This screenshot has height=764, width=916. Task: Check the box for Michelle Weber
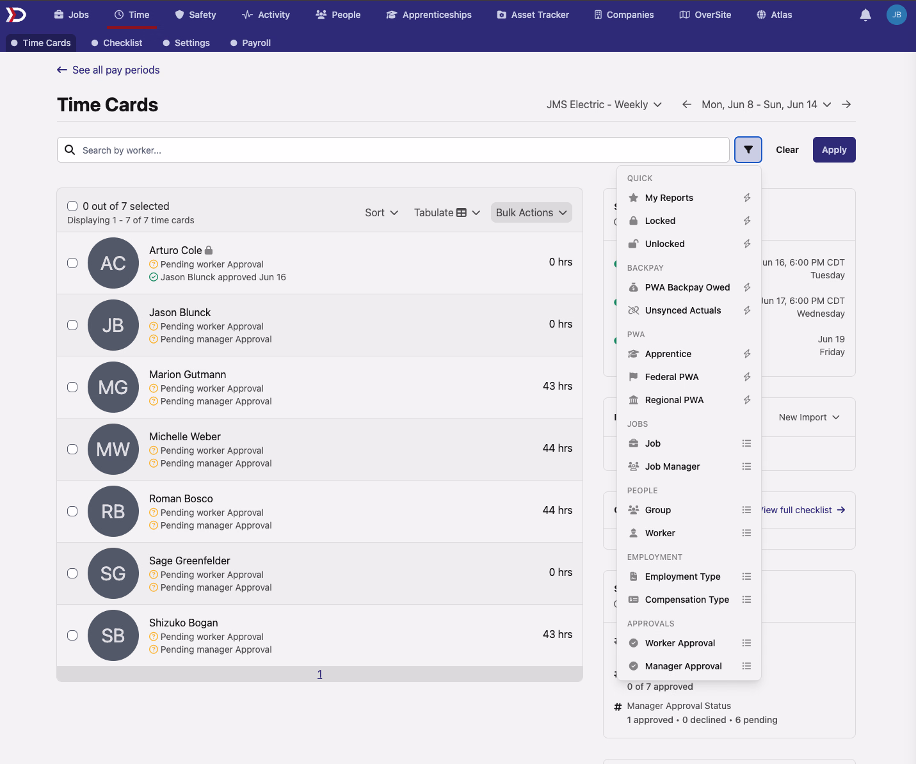[72, 449]
